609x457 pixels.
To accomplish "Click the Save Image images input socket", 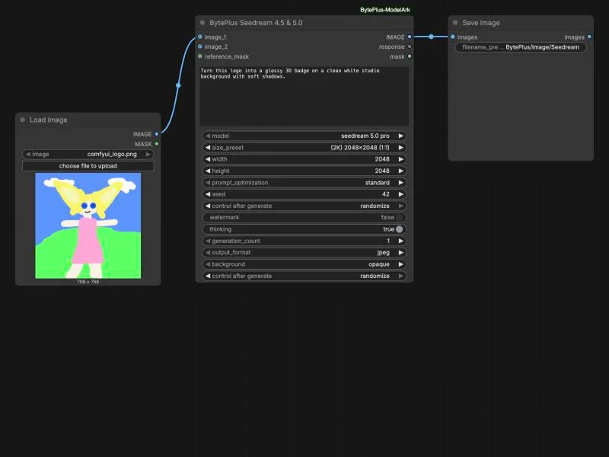I will pos(453,37).
